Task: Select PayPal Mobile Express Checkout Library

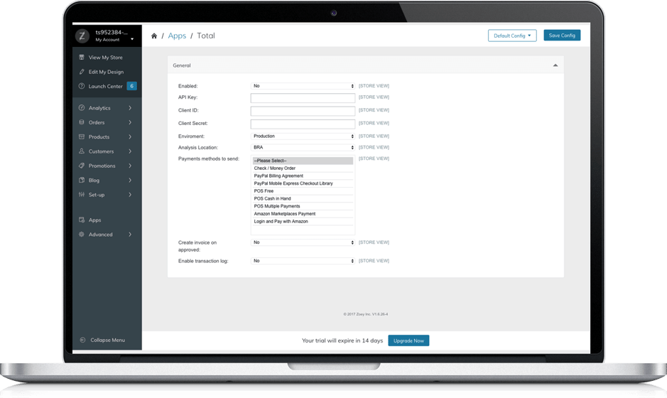Action: 303,183
